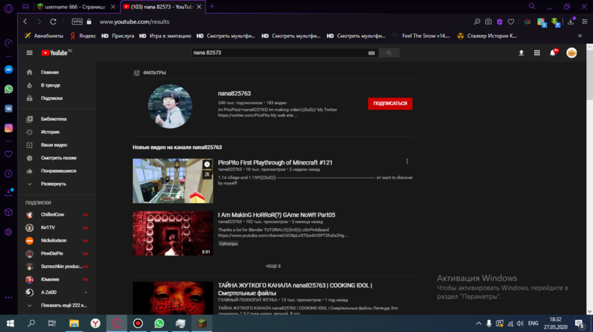Open the history clock in the Opera sidebar
The image size is (593, 332).
8,173
